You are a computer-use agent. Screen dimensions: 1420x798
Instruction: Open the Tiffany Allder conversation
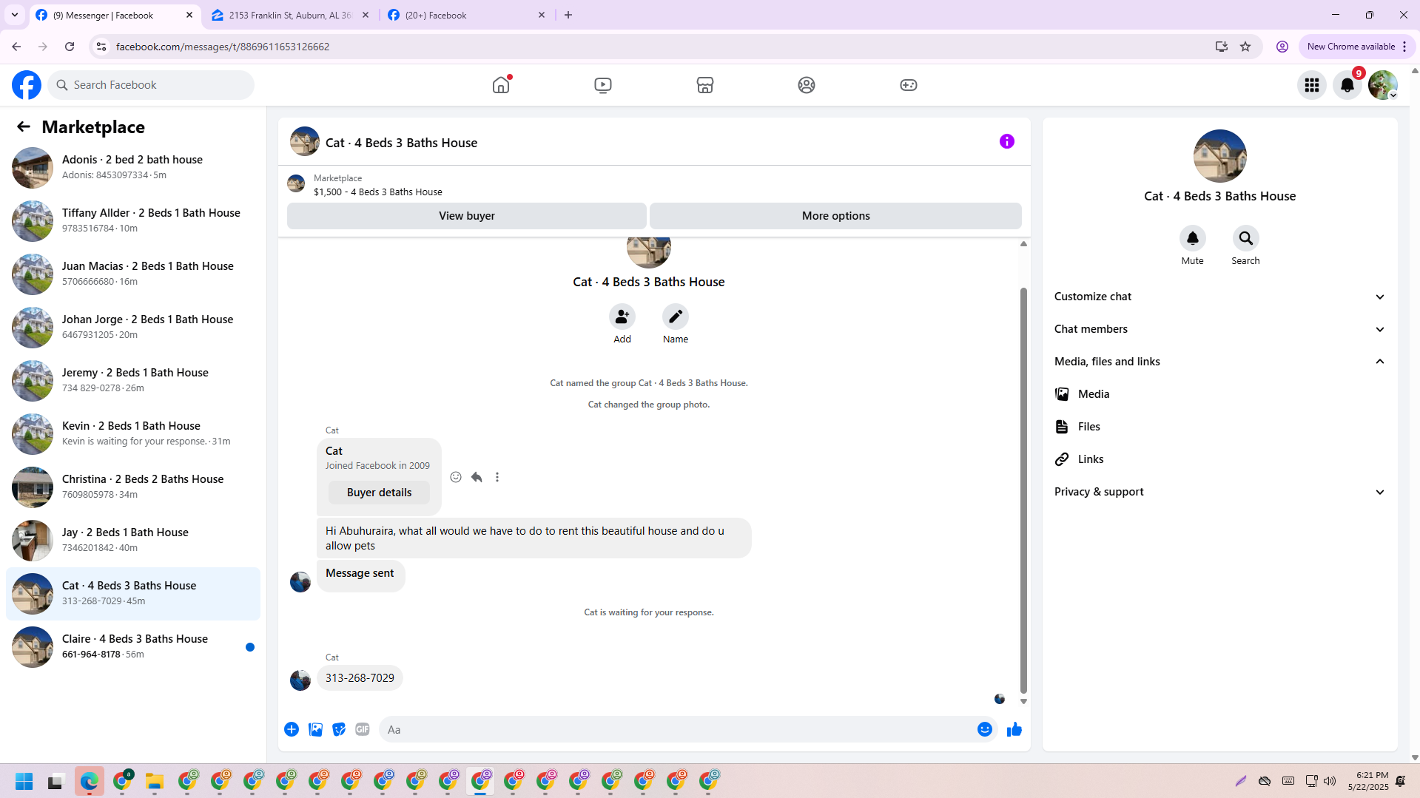[133, 221]
